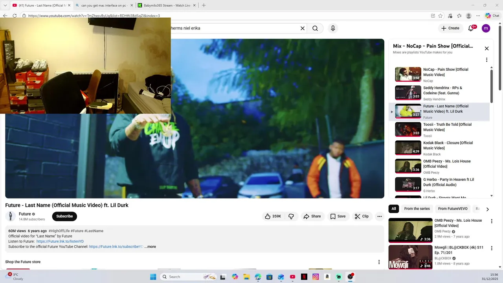Click the #HighOffLife hashtag
The image size is (503, 283).
click(x=59, y=231)
